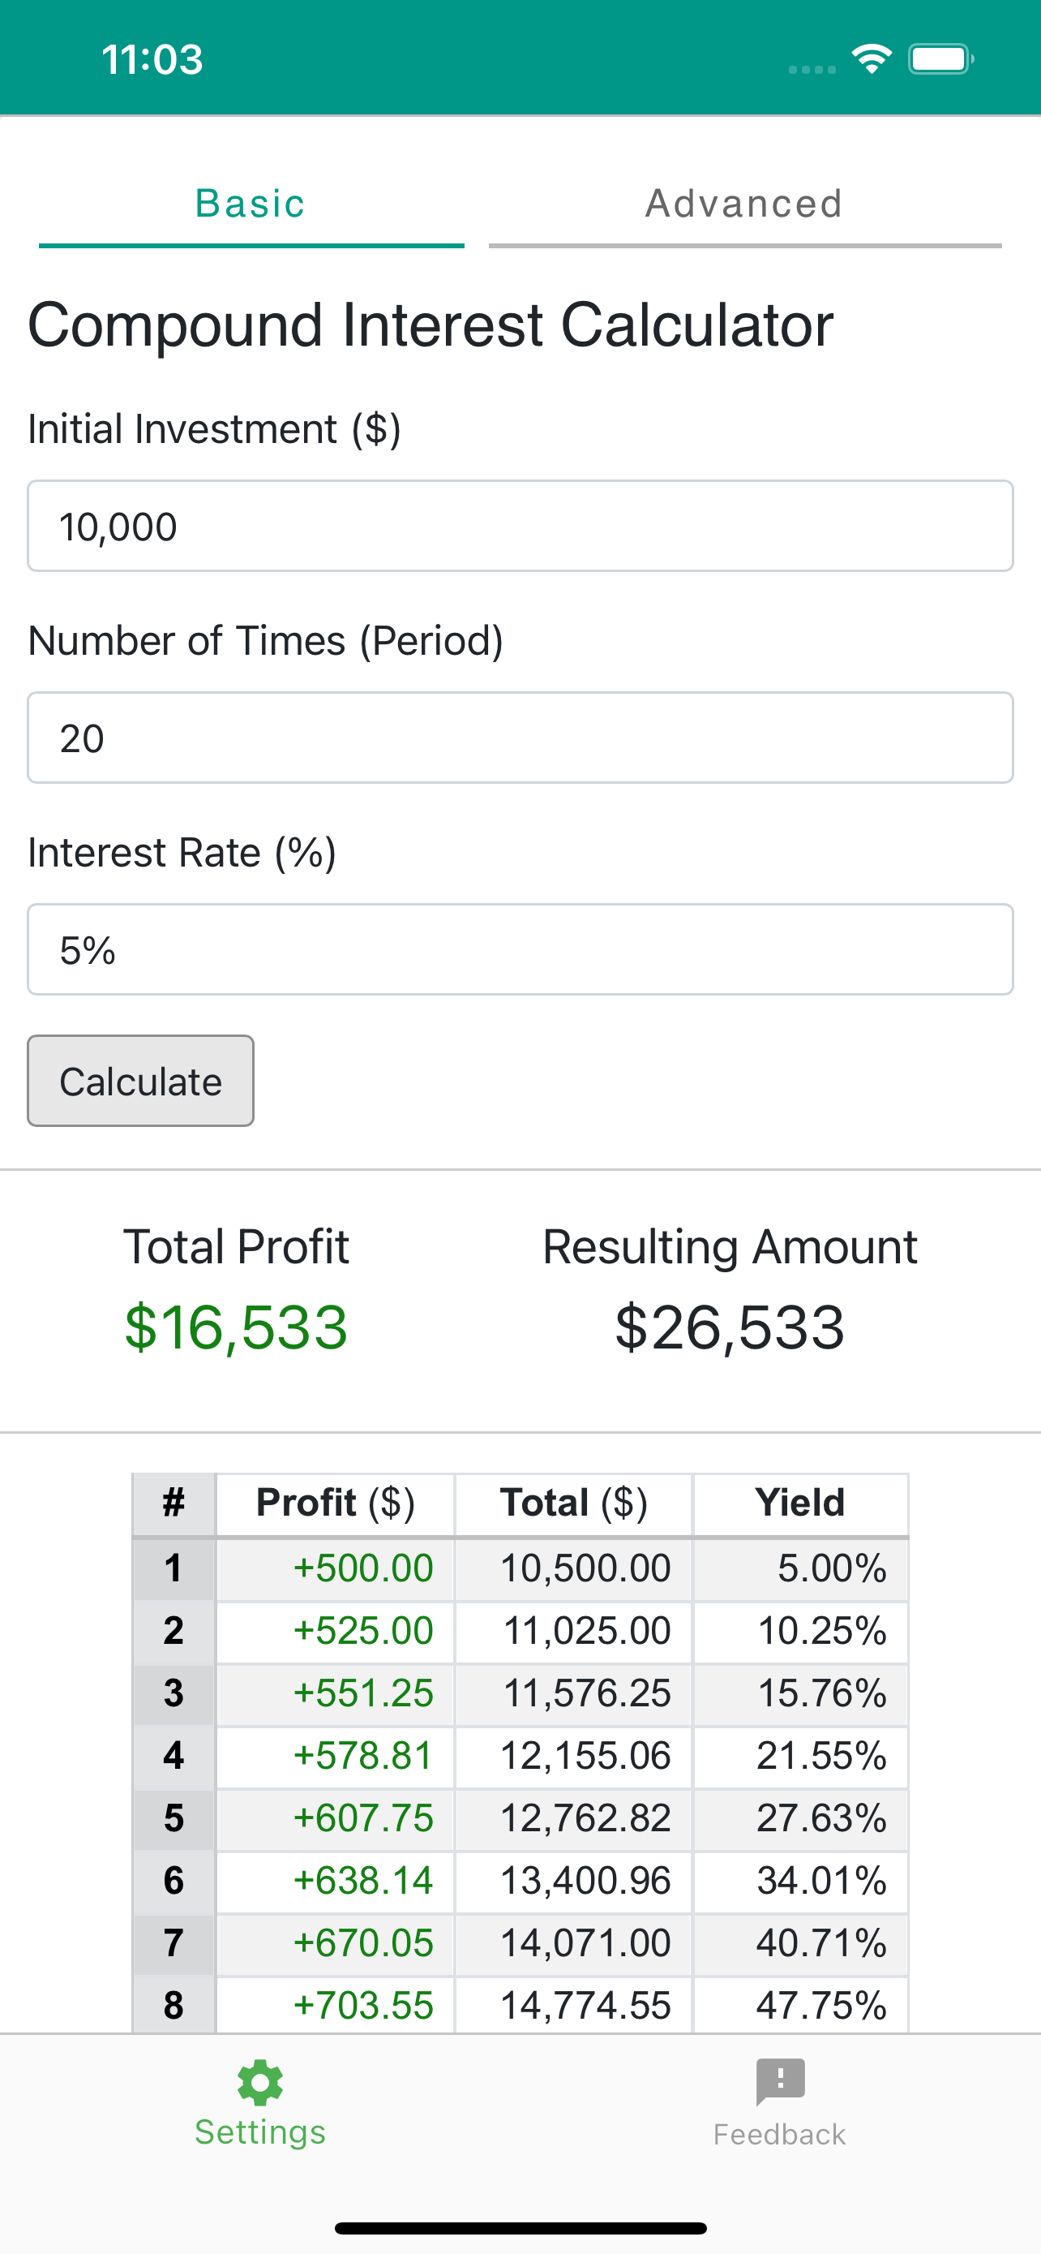Open Feedback via the speech bubble icon
1041x2254 pixels.
778,2080
